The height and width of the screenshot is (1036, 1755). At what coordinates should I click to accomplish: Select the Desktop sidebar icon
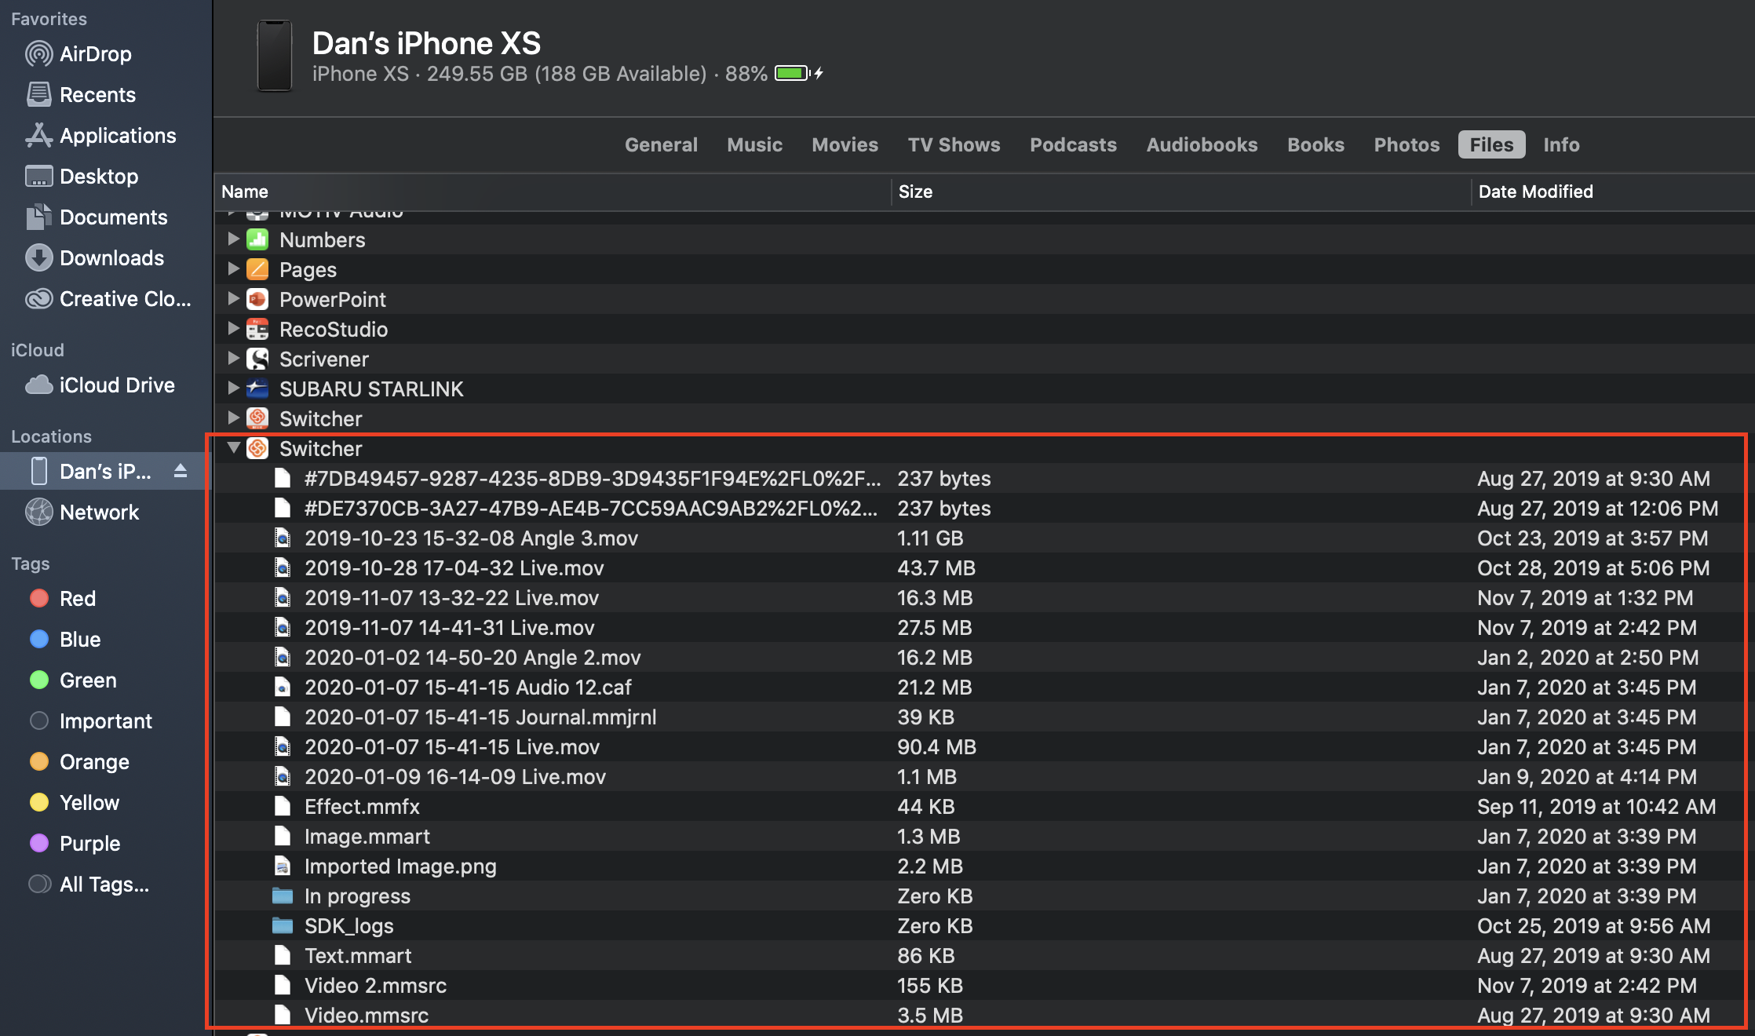click(39, 177)
